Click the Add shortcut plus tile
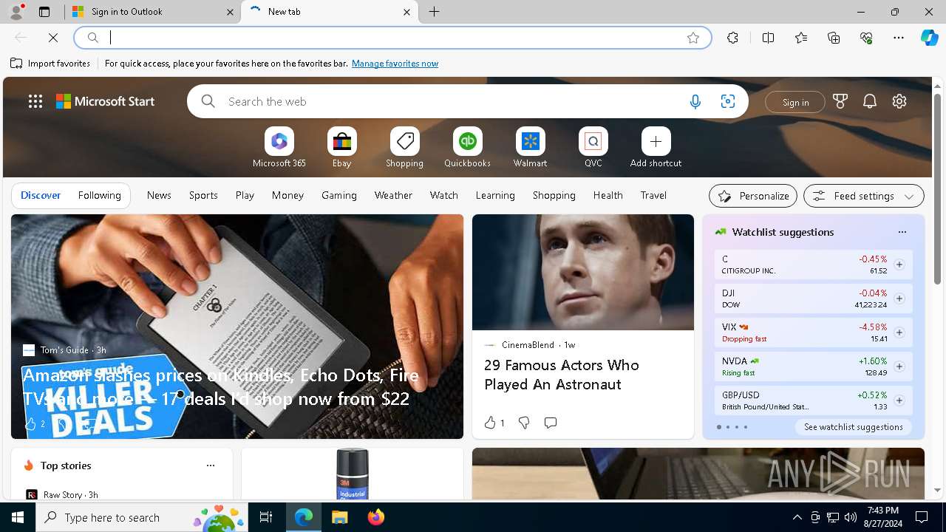The width and height of the screenshot is (946, 532). click(x=656, y=141)
